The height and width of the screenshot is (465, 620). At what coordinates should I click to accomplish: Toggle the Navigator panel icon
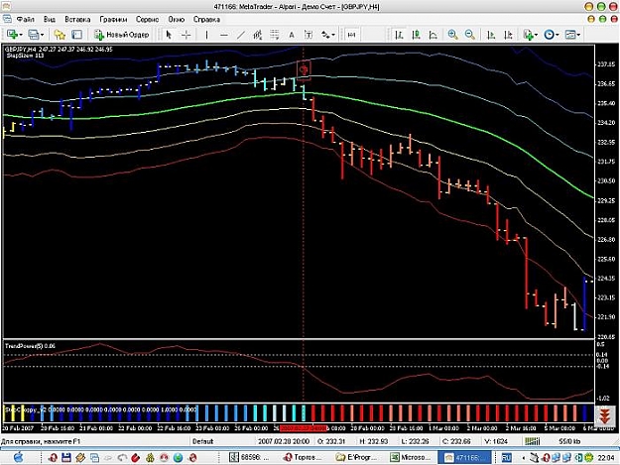pos(76,35)
